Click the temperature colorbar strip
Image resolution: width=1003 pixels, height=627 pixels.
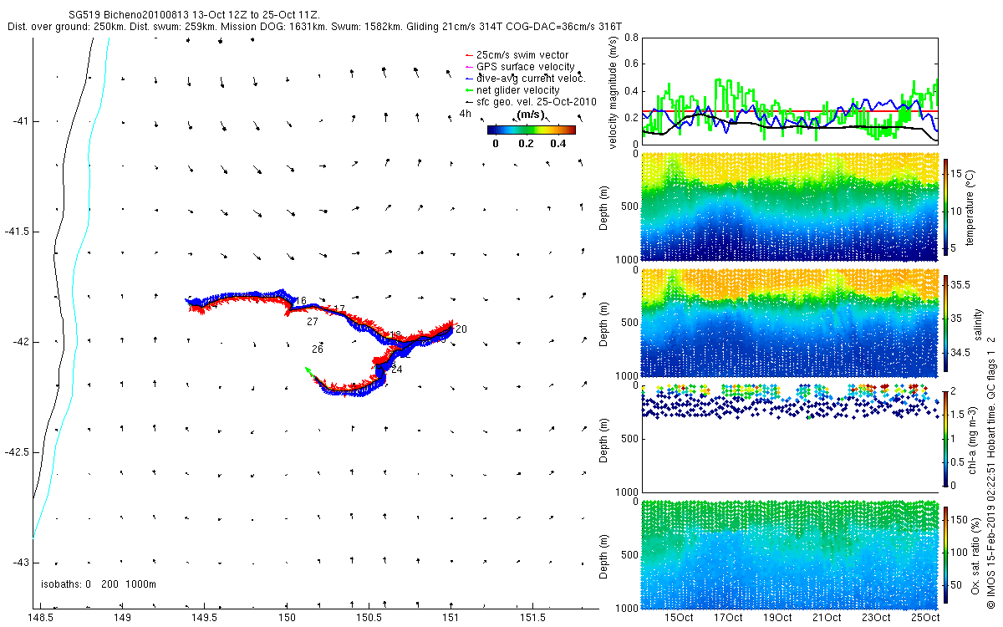[946, 207]
